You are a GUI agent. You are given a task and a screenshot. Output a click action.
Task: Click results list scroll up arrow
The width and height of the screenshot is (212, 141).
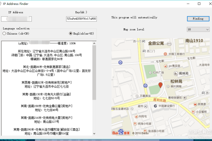pyautogui.click(x=94, y=43)
